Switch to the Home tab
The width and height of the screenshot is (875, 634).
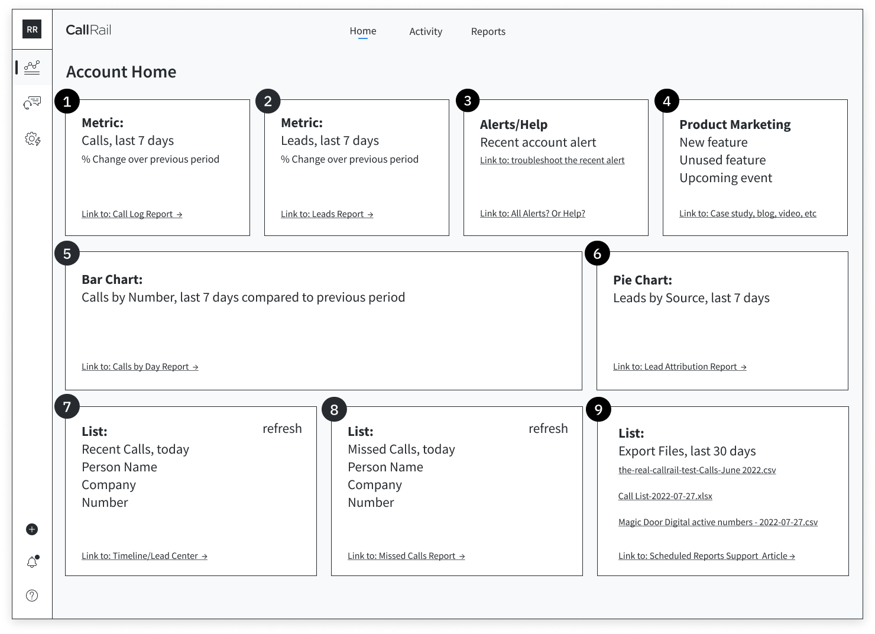pyautogui.click(x=363, y=31)
